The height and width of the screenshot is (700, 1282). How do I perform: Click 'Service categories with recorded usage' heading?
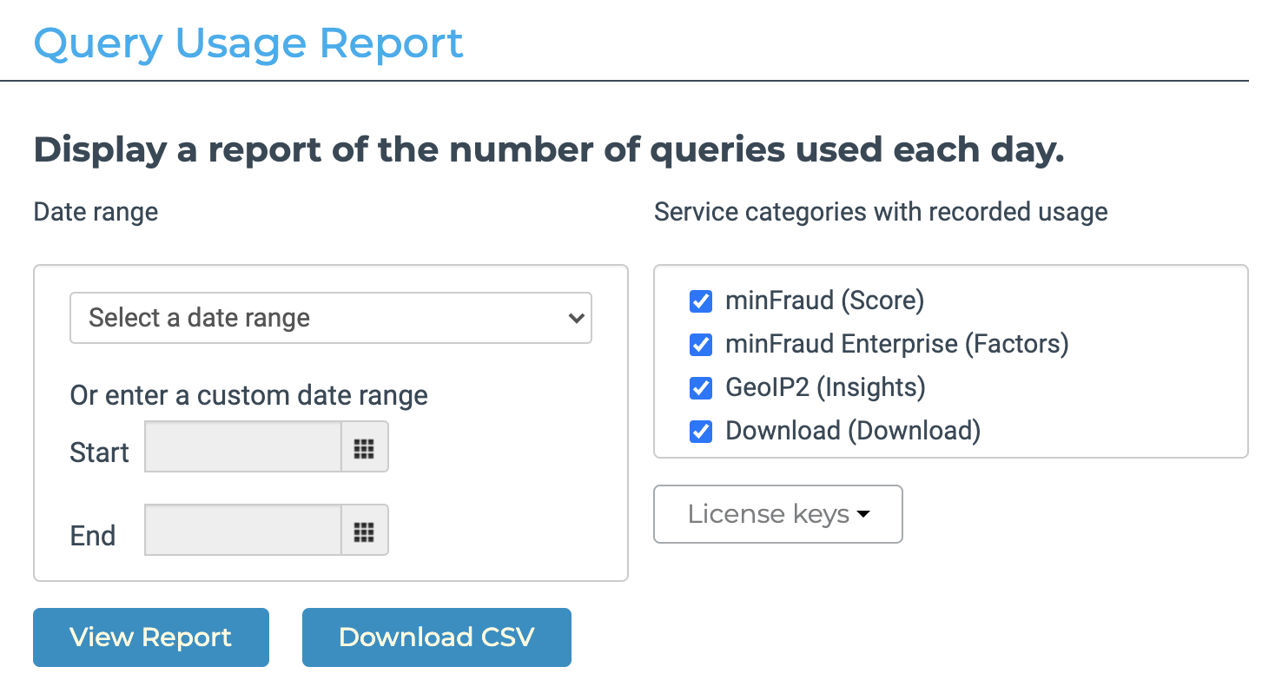click(x=881, y=212)
